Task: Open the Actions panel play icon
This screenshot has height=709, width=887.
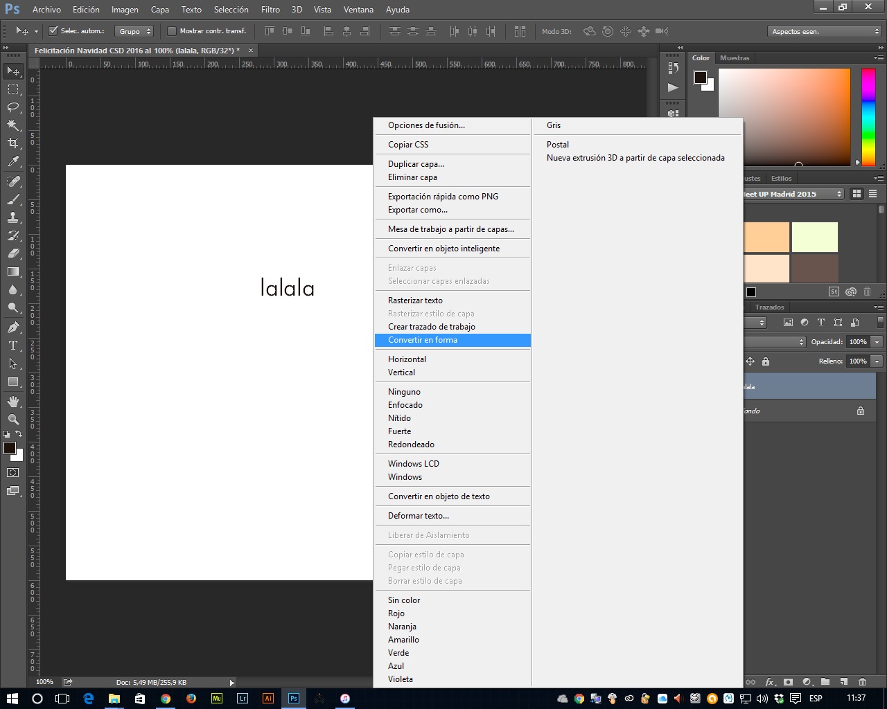Action: tap(672, 87)
